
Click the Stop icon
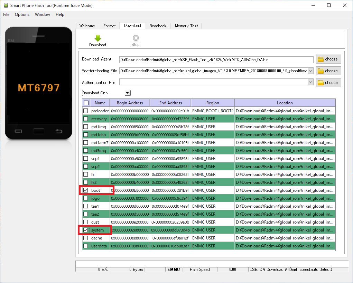(x=136, y=38)
